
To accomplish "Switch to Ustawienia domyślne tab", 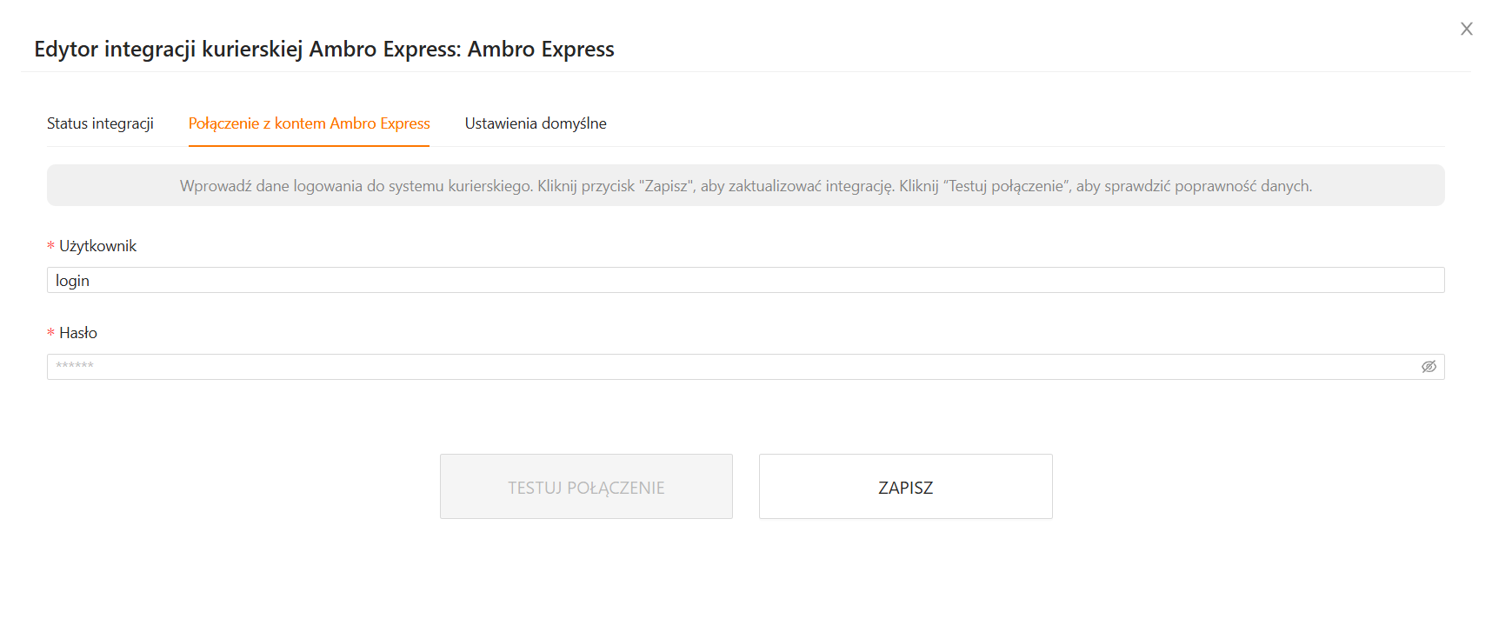I will [x=536, y=123].
